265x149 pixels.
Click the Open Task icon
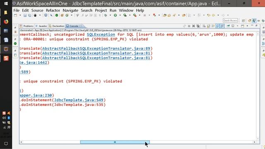[169, 15]
